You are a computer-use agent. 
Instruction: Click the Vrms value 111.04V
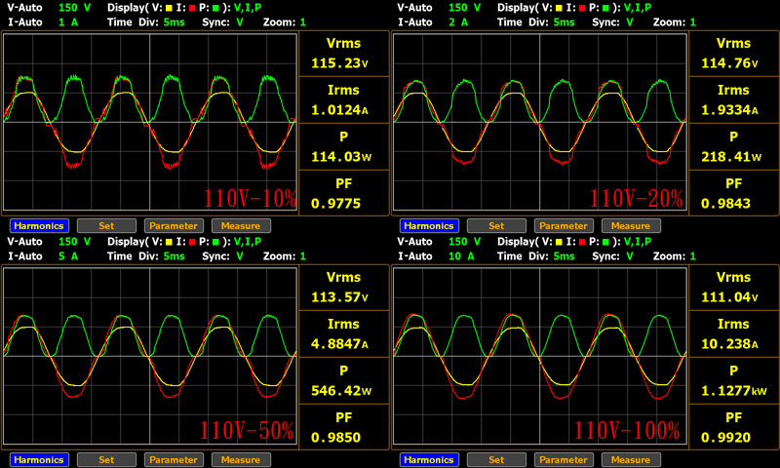729,297
